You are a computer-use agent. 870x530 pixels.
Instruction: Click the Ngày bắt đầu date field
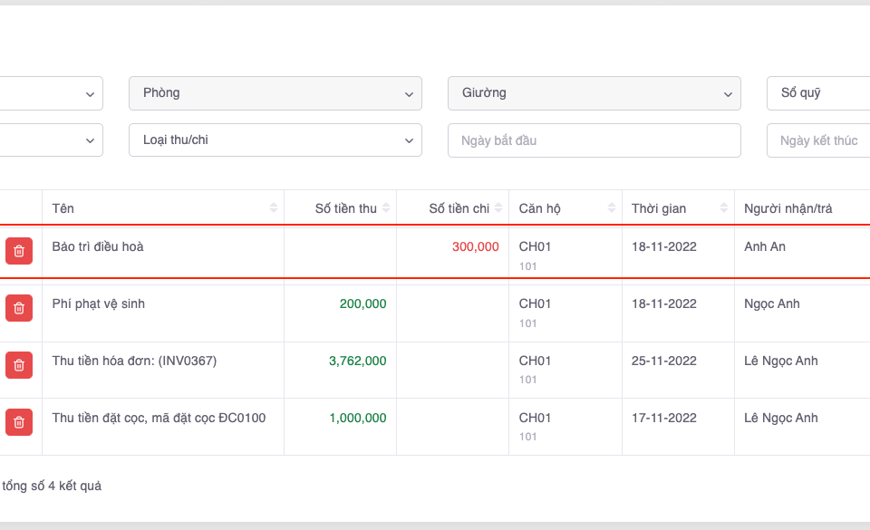point(594,140)
